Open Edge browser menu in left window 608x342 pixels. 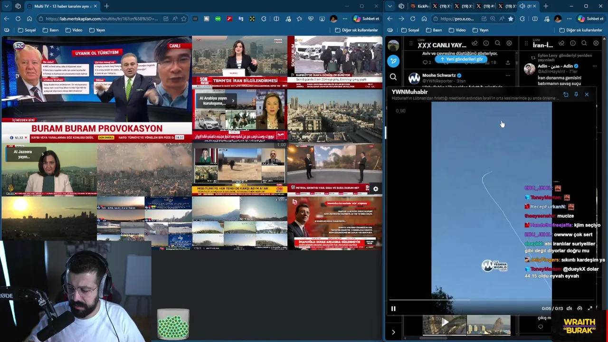345,19
